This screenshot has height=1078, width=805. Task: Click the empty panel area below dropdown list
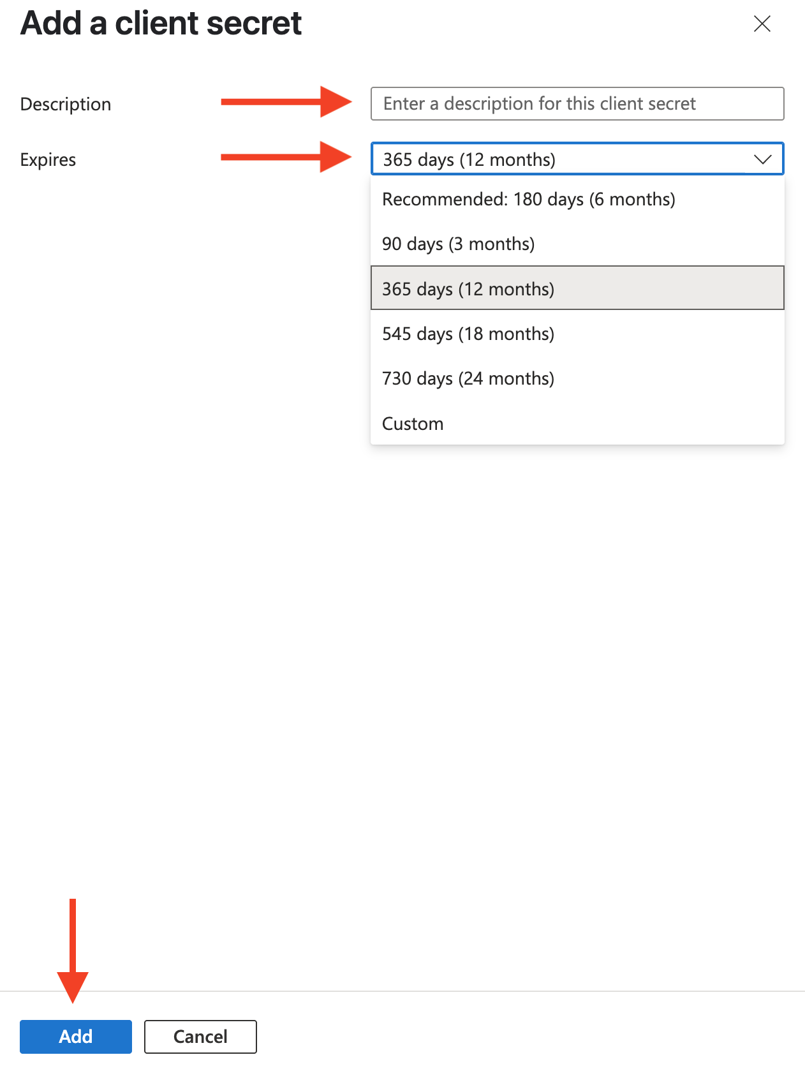pos(402,702)
